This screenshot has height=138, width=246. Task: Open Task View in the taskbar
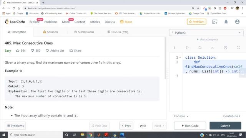74,135
